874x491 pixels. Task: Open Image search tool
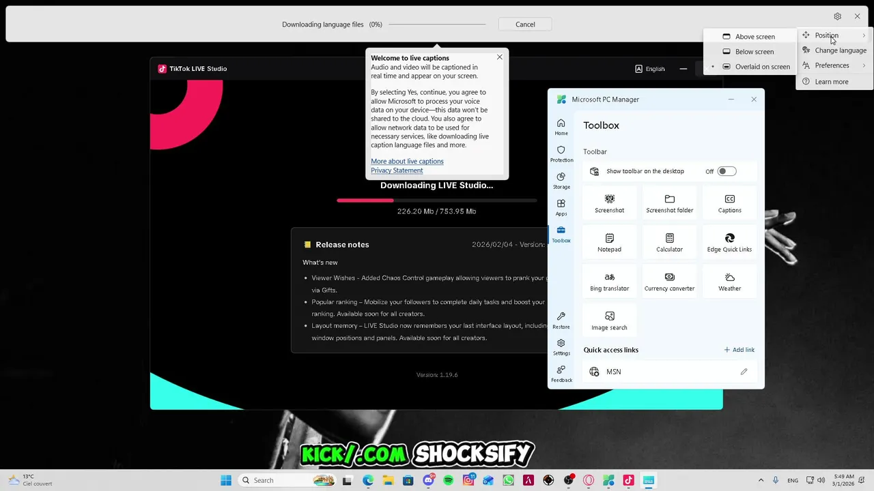click(609, 321)
